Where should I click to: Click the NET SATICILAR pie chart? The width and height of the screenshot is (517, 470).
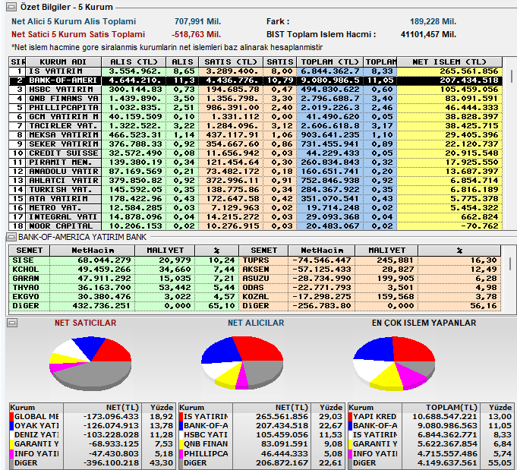[90, 364]
